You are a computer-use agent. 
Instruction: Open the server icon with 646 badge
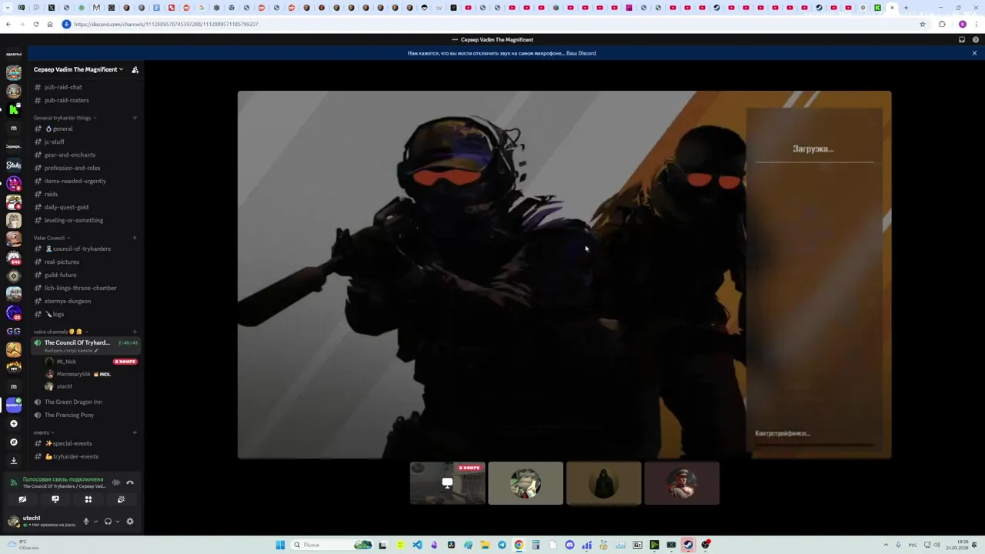[14, 257]
